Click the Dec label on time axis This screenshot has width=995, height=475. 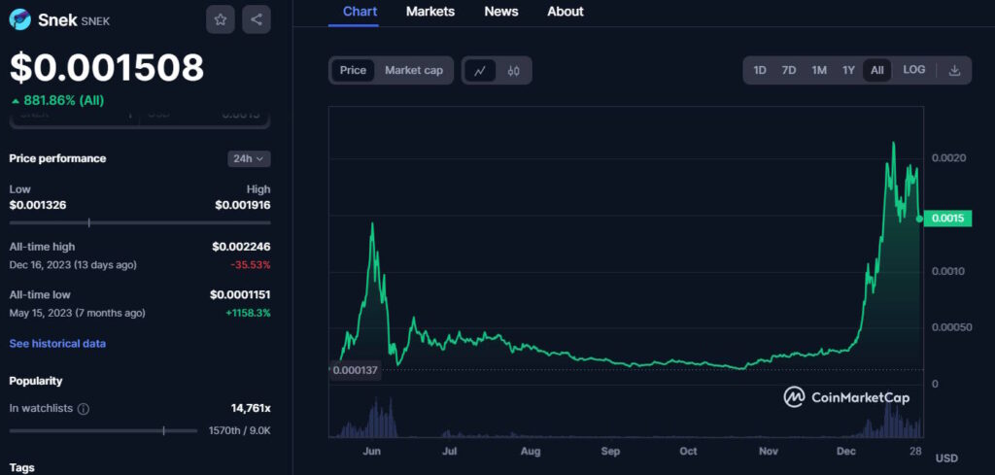tap(846, 452)
